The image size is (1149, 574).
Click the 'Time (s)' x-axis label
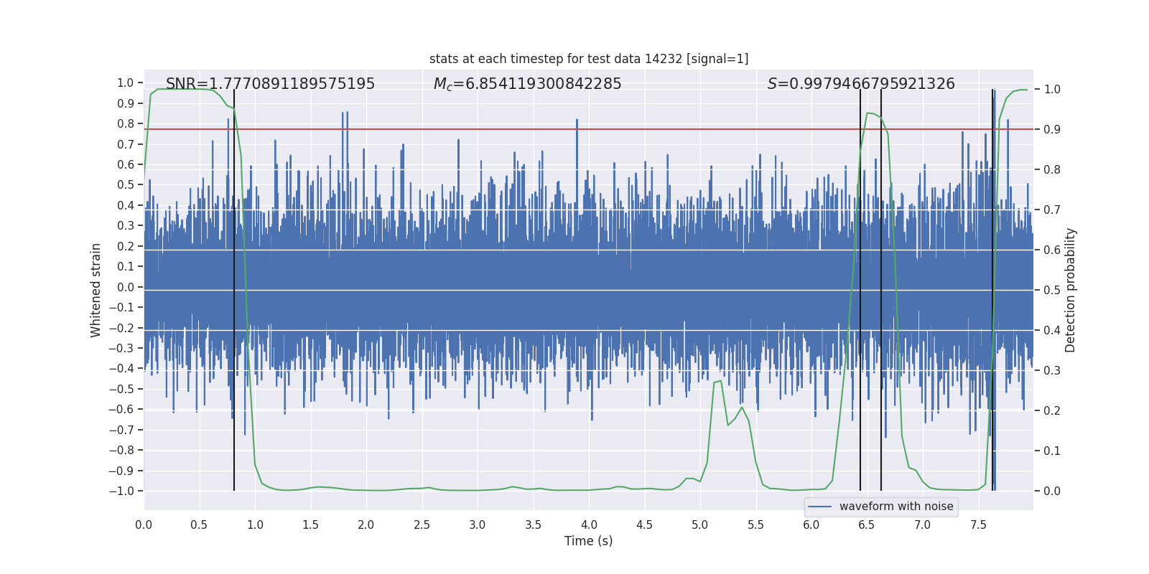[x=588, y=541]
